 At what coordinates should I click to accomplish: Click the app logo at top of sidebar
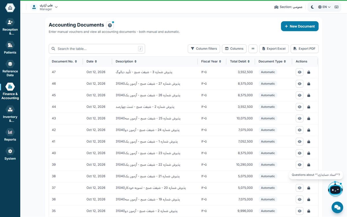pyautogui.click(x=10, y=8)
